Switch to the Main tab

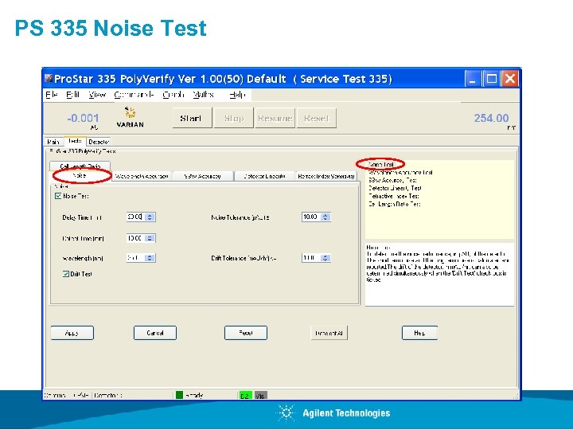tap(53, 142)
